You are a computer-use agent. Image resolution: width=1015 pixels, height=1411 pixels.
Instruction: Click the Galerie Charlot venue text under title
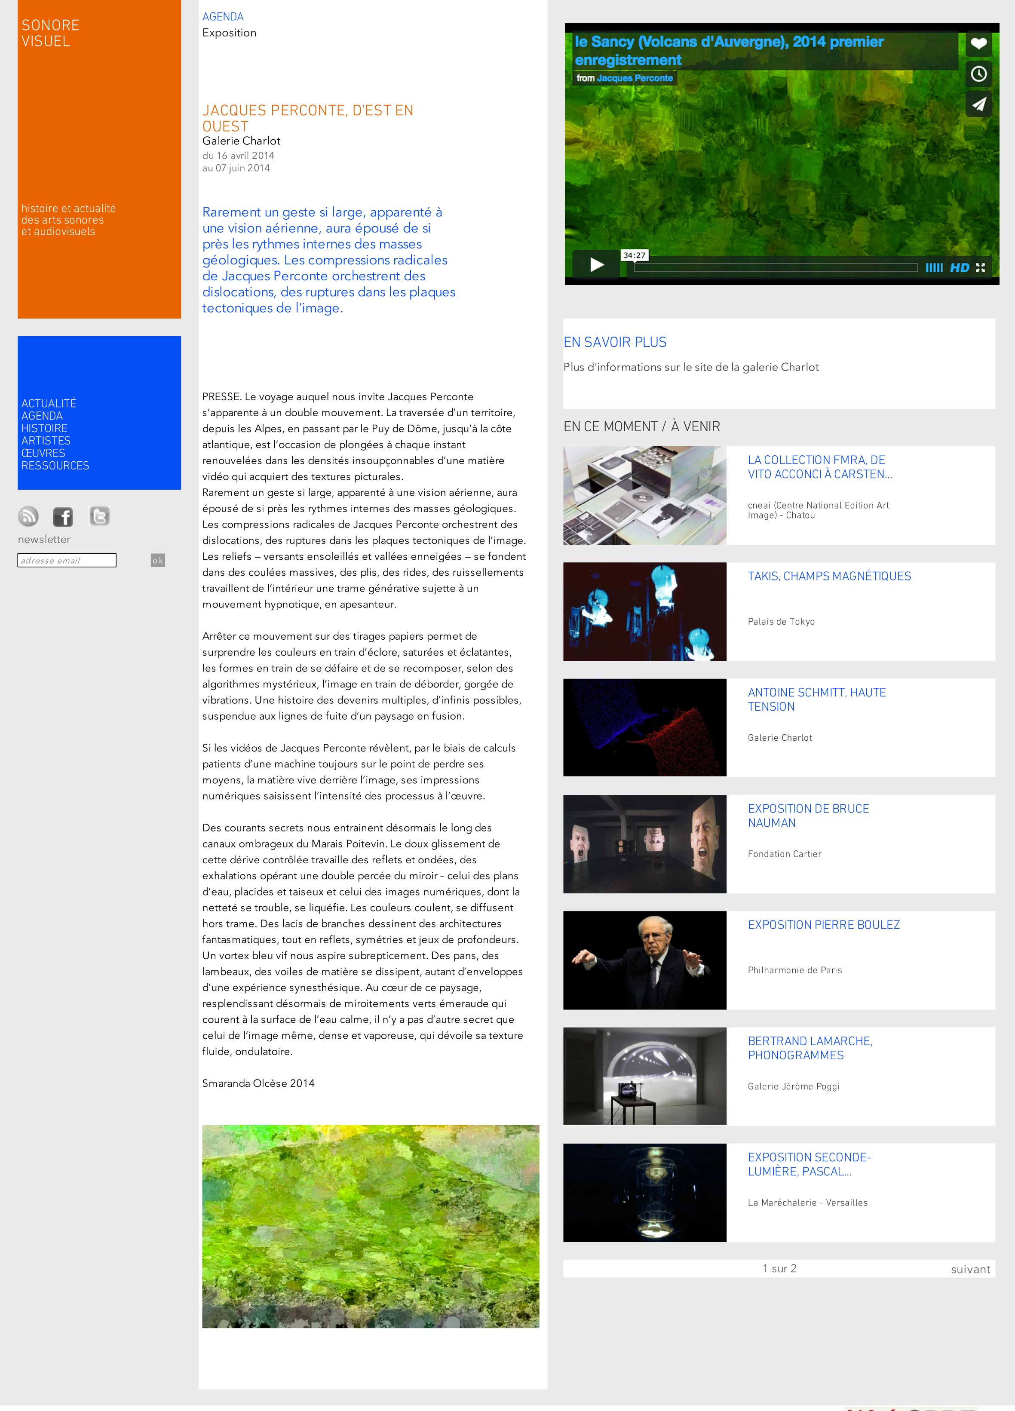tap(241, 141)
